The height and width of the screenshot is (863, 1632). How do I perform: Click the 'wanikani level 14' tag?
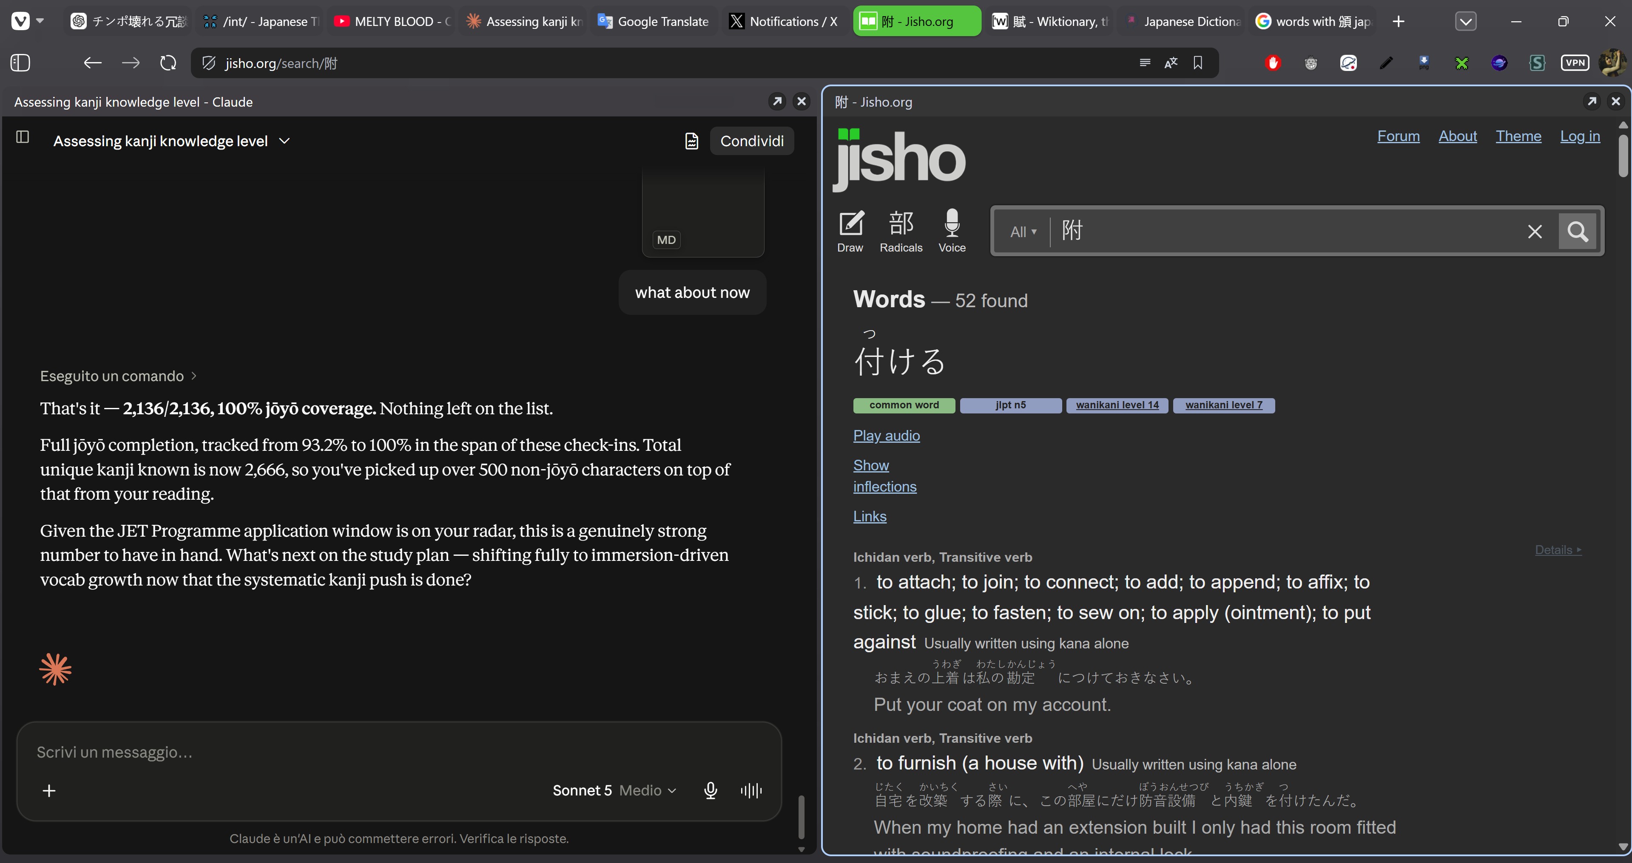(x=1117, y=405)
